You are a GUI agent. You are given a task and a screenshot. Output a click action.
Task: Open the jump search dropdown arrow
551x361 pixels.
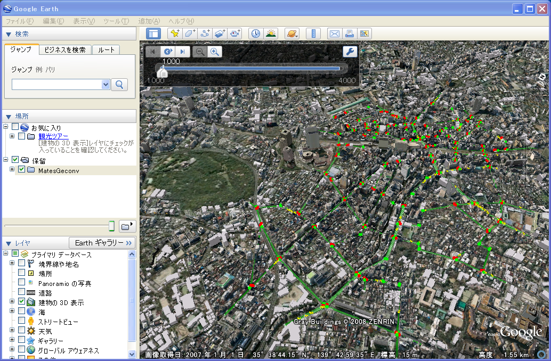tap(106, 85)
